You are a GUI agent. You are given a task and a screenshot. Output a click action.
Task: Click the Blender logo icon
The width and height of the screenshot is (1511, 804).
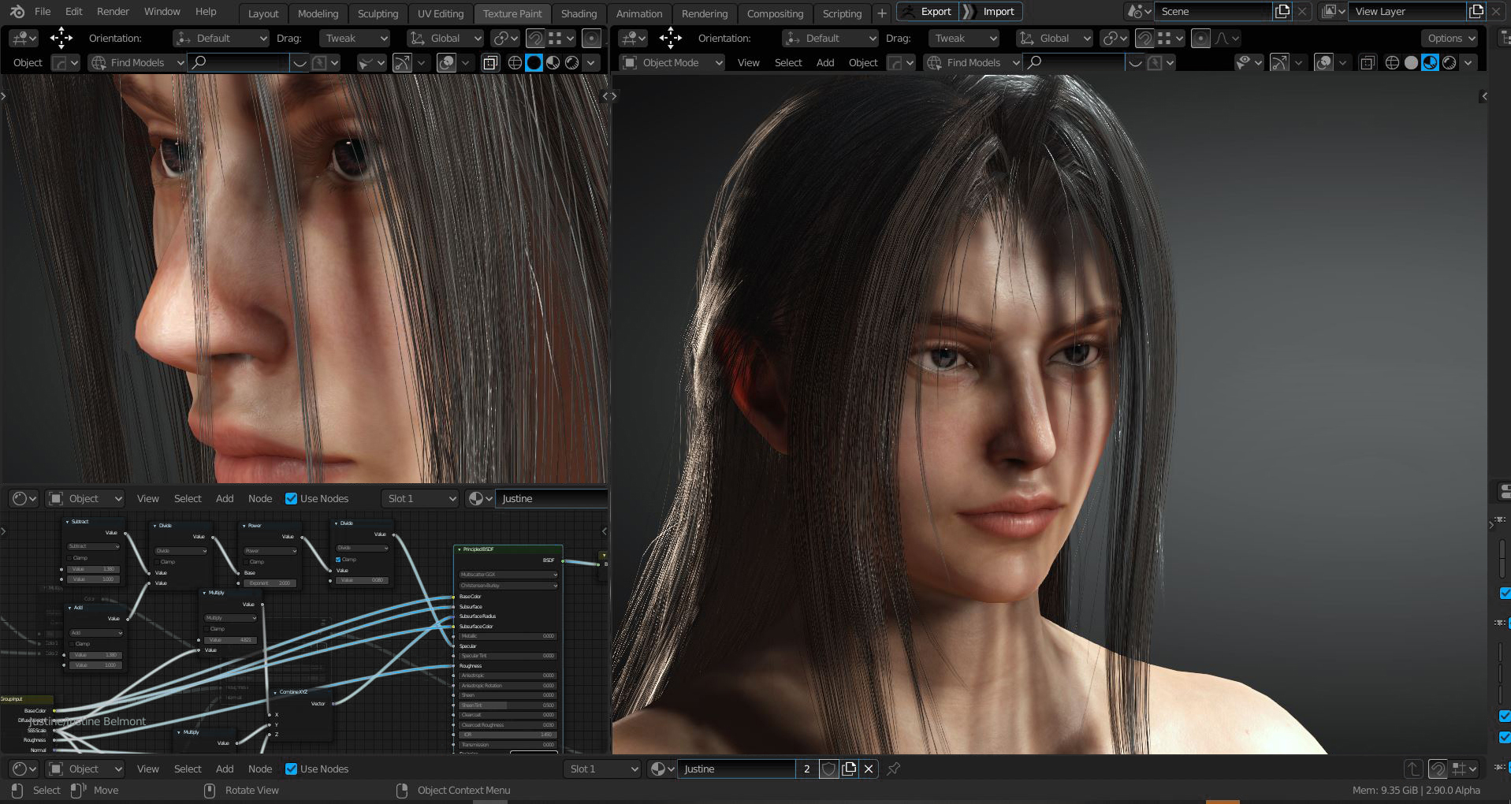[x=17, y=12]
